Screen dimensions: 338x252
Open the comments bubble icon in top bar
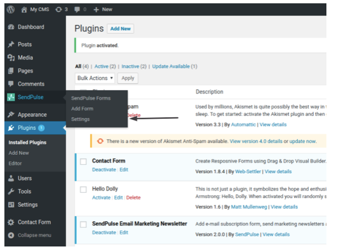[x=77, y=9]
